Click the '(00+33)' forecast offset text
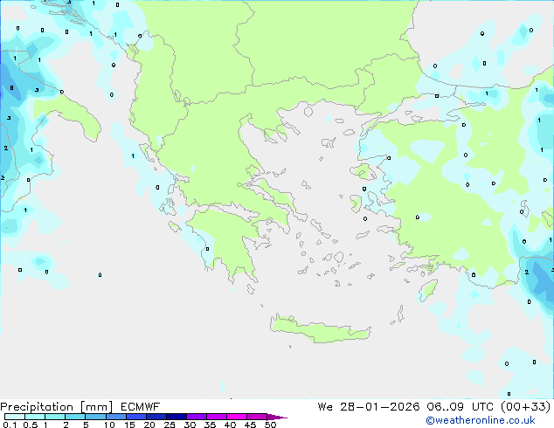The height and width of the screenshot is (428, 554). click(525, 407)
